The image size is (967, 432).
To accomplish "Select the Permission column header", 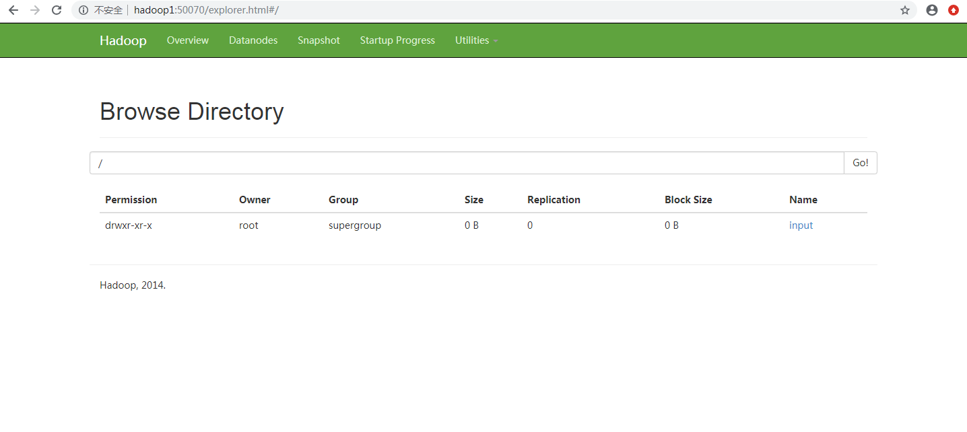I will click(x=131, y=200).
